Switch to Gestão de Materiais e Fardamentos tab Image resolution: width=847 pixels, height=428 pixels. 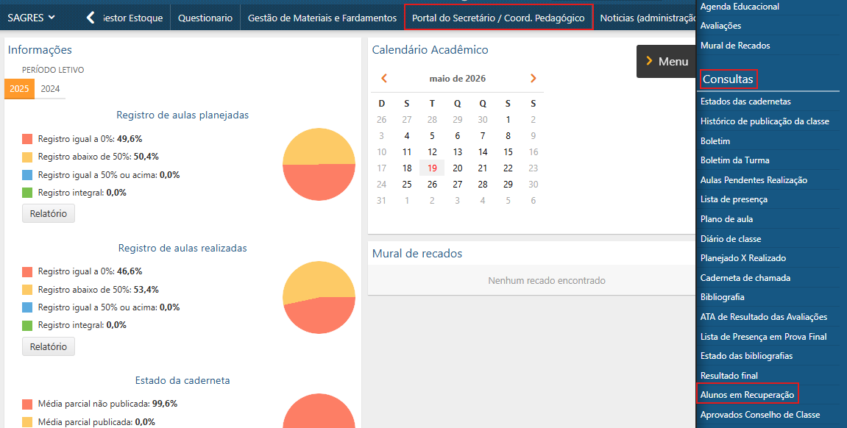(322, 18)
